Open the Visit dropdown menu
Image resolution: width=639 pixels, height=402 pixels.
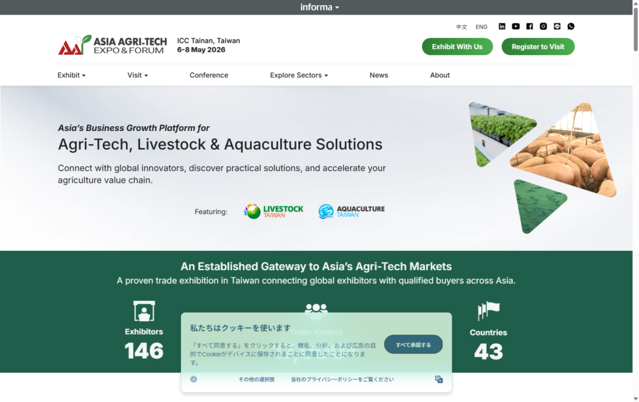coord(137,75)
